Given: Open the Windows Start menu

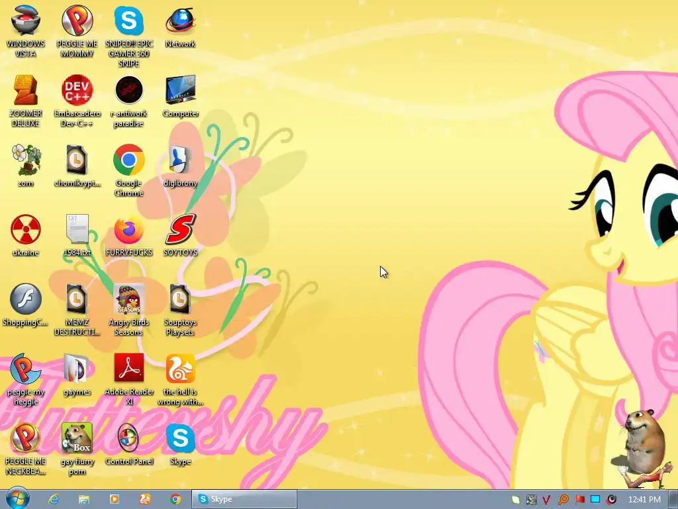Looking at the screenshot, I should 17,499.
